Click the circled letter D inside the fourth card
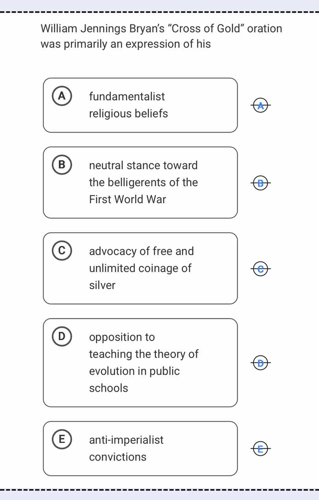This screenshot has width=319, height=500. [x=62, y=336]
